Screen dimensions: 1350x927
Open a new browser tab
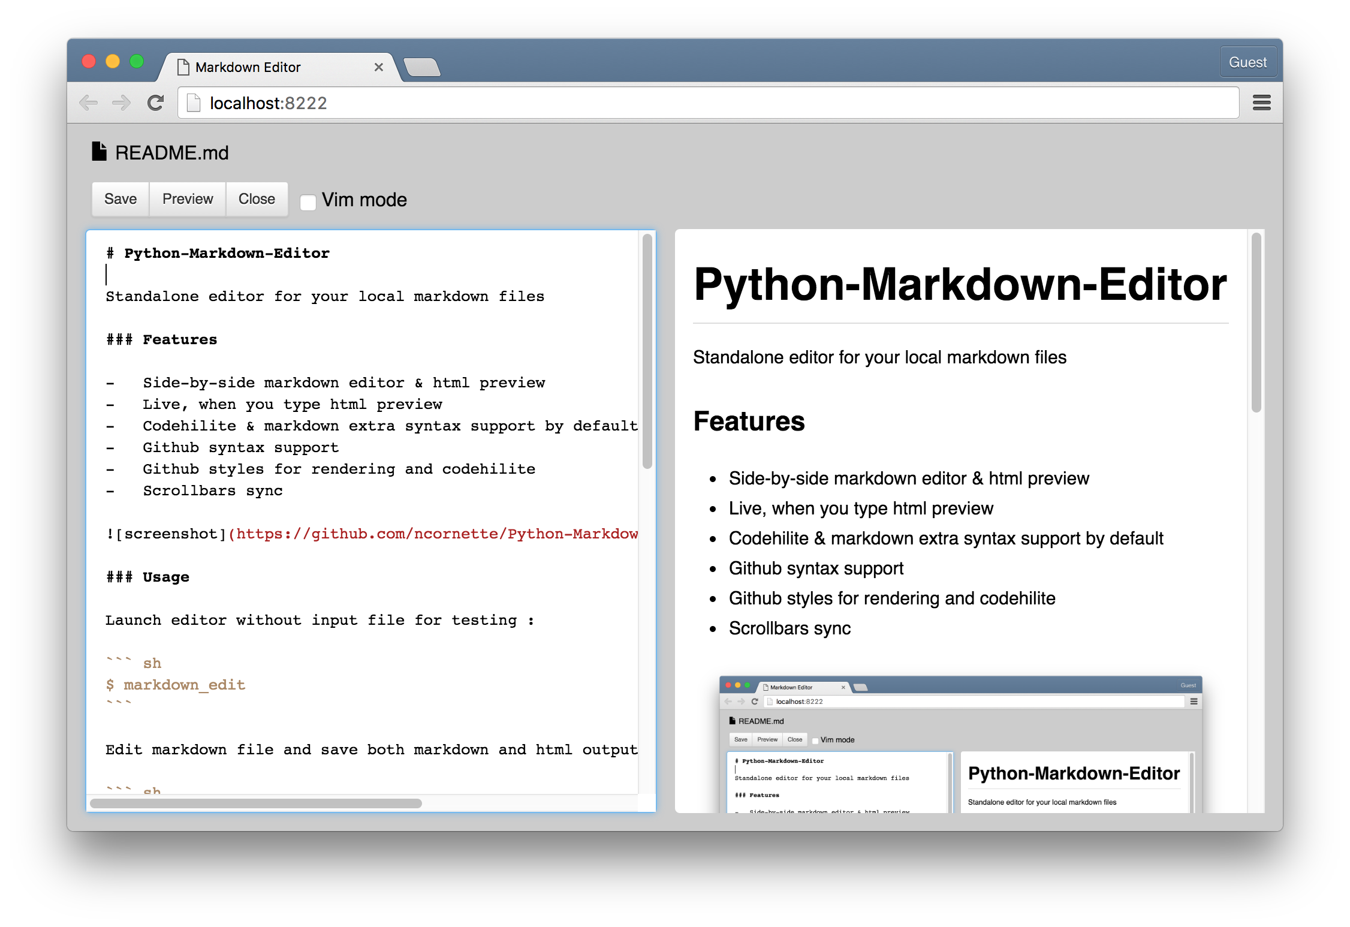click(x=423, y=68)
